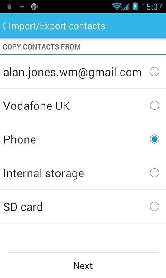
Task: Tap the Wi-Fi signal icon
Action: (x=117, y=7)
